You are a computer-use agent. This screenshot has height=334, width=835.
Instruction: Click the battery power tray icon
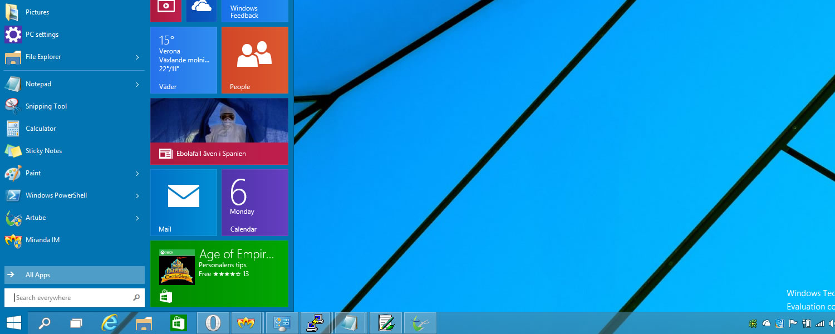tap(805, 323)
